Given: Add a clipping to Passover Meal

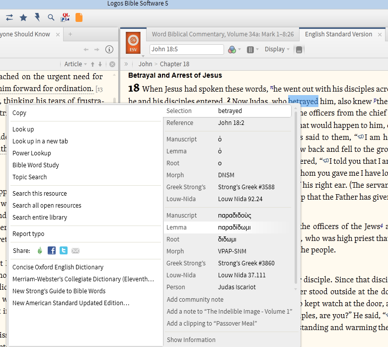Looking at the screenshot, I should click(x=212, y=323).
